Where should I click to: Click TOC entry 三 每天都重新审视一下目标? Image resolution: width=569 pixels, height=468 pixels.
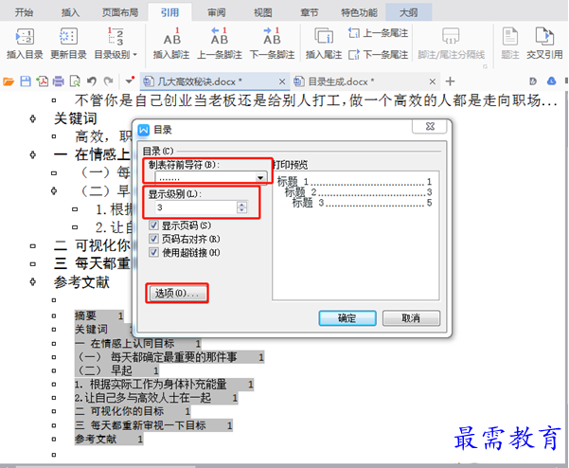coord(153,425)
